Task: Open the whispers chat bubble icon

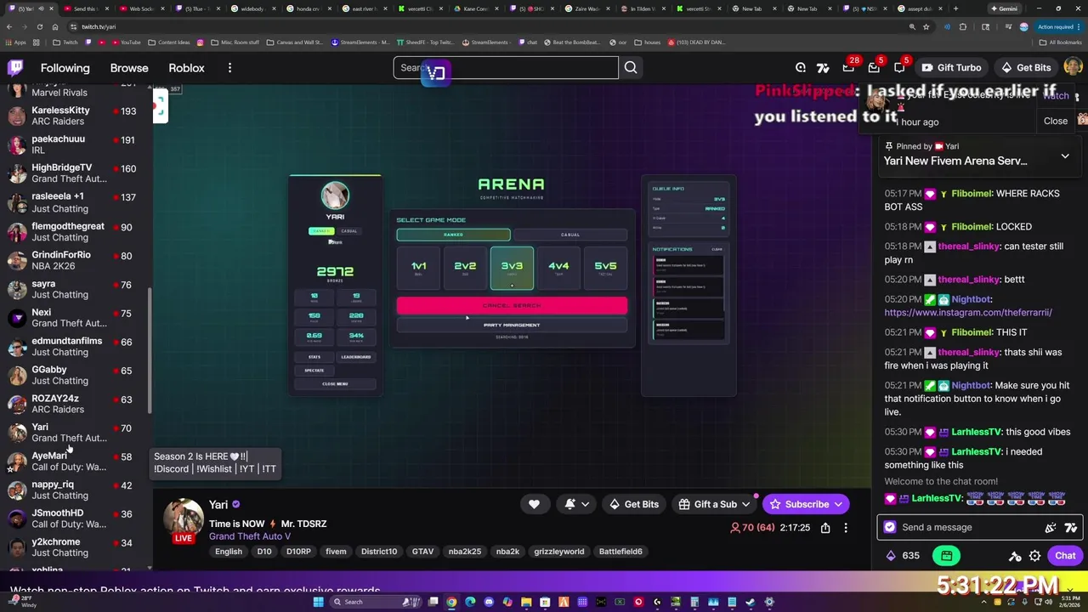Action: pyautogui.click(x=900, y=67)
